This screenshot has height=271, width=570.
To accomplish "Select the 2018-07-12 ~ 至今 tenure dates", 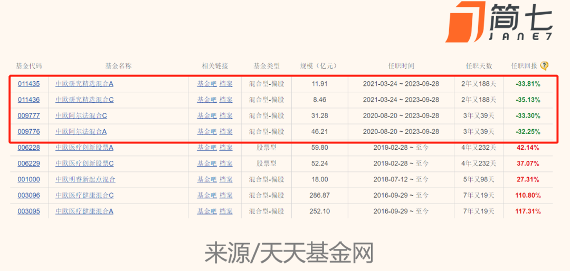I will coord(401,179).
